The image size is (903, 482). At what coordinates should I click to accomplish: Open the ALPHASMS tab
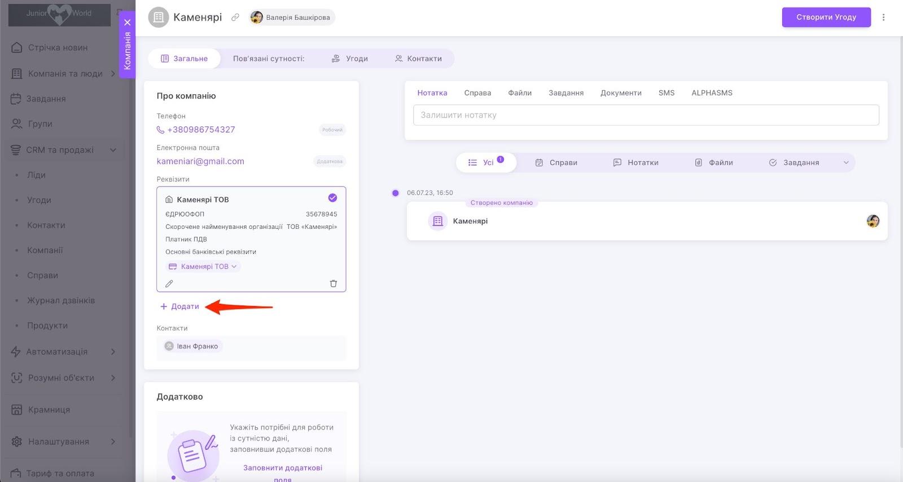(712, 93)
